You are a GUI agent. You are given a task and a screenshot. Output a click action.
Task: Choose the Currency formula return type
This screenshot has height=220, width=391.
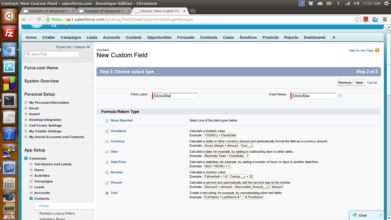pos(107,142)
